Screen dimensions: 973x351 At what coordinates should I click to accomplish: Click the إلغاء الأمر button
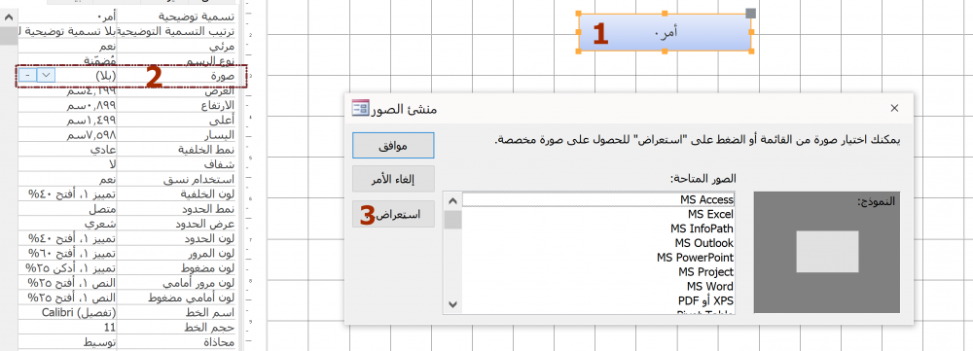[x=393, y=179]
